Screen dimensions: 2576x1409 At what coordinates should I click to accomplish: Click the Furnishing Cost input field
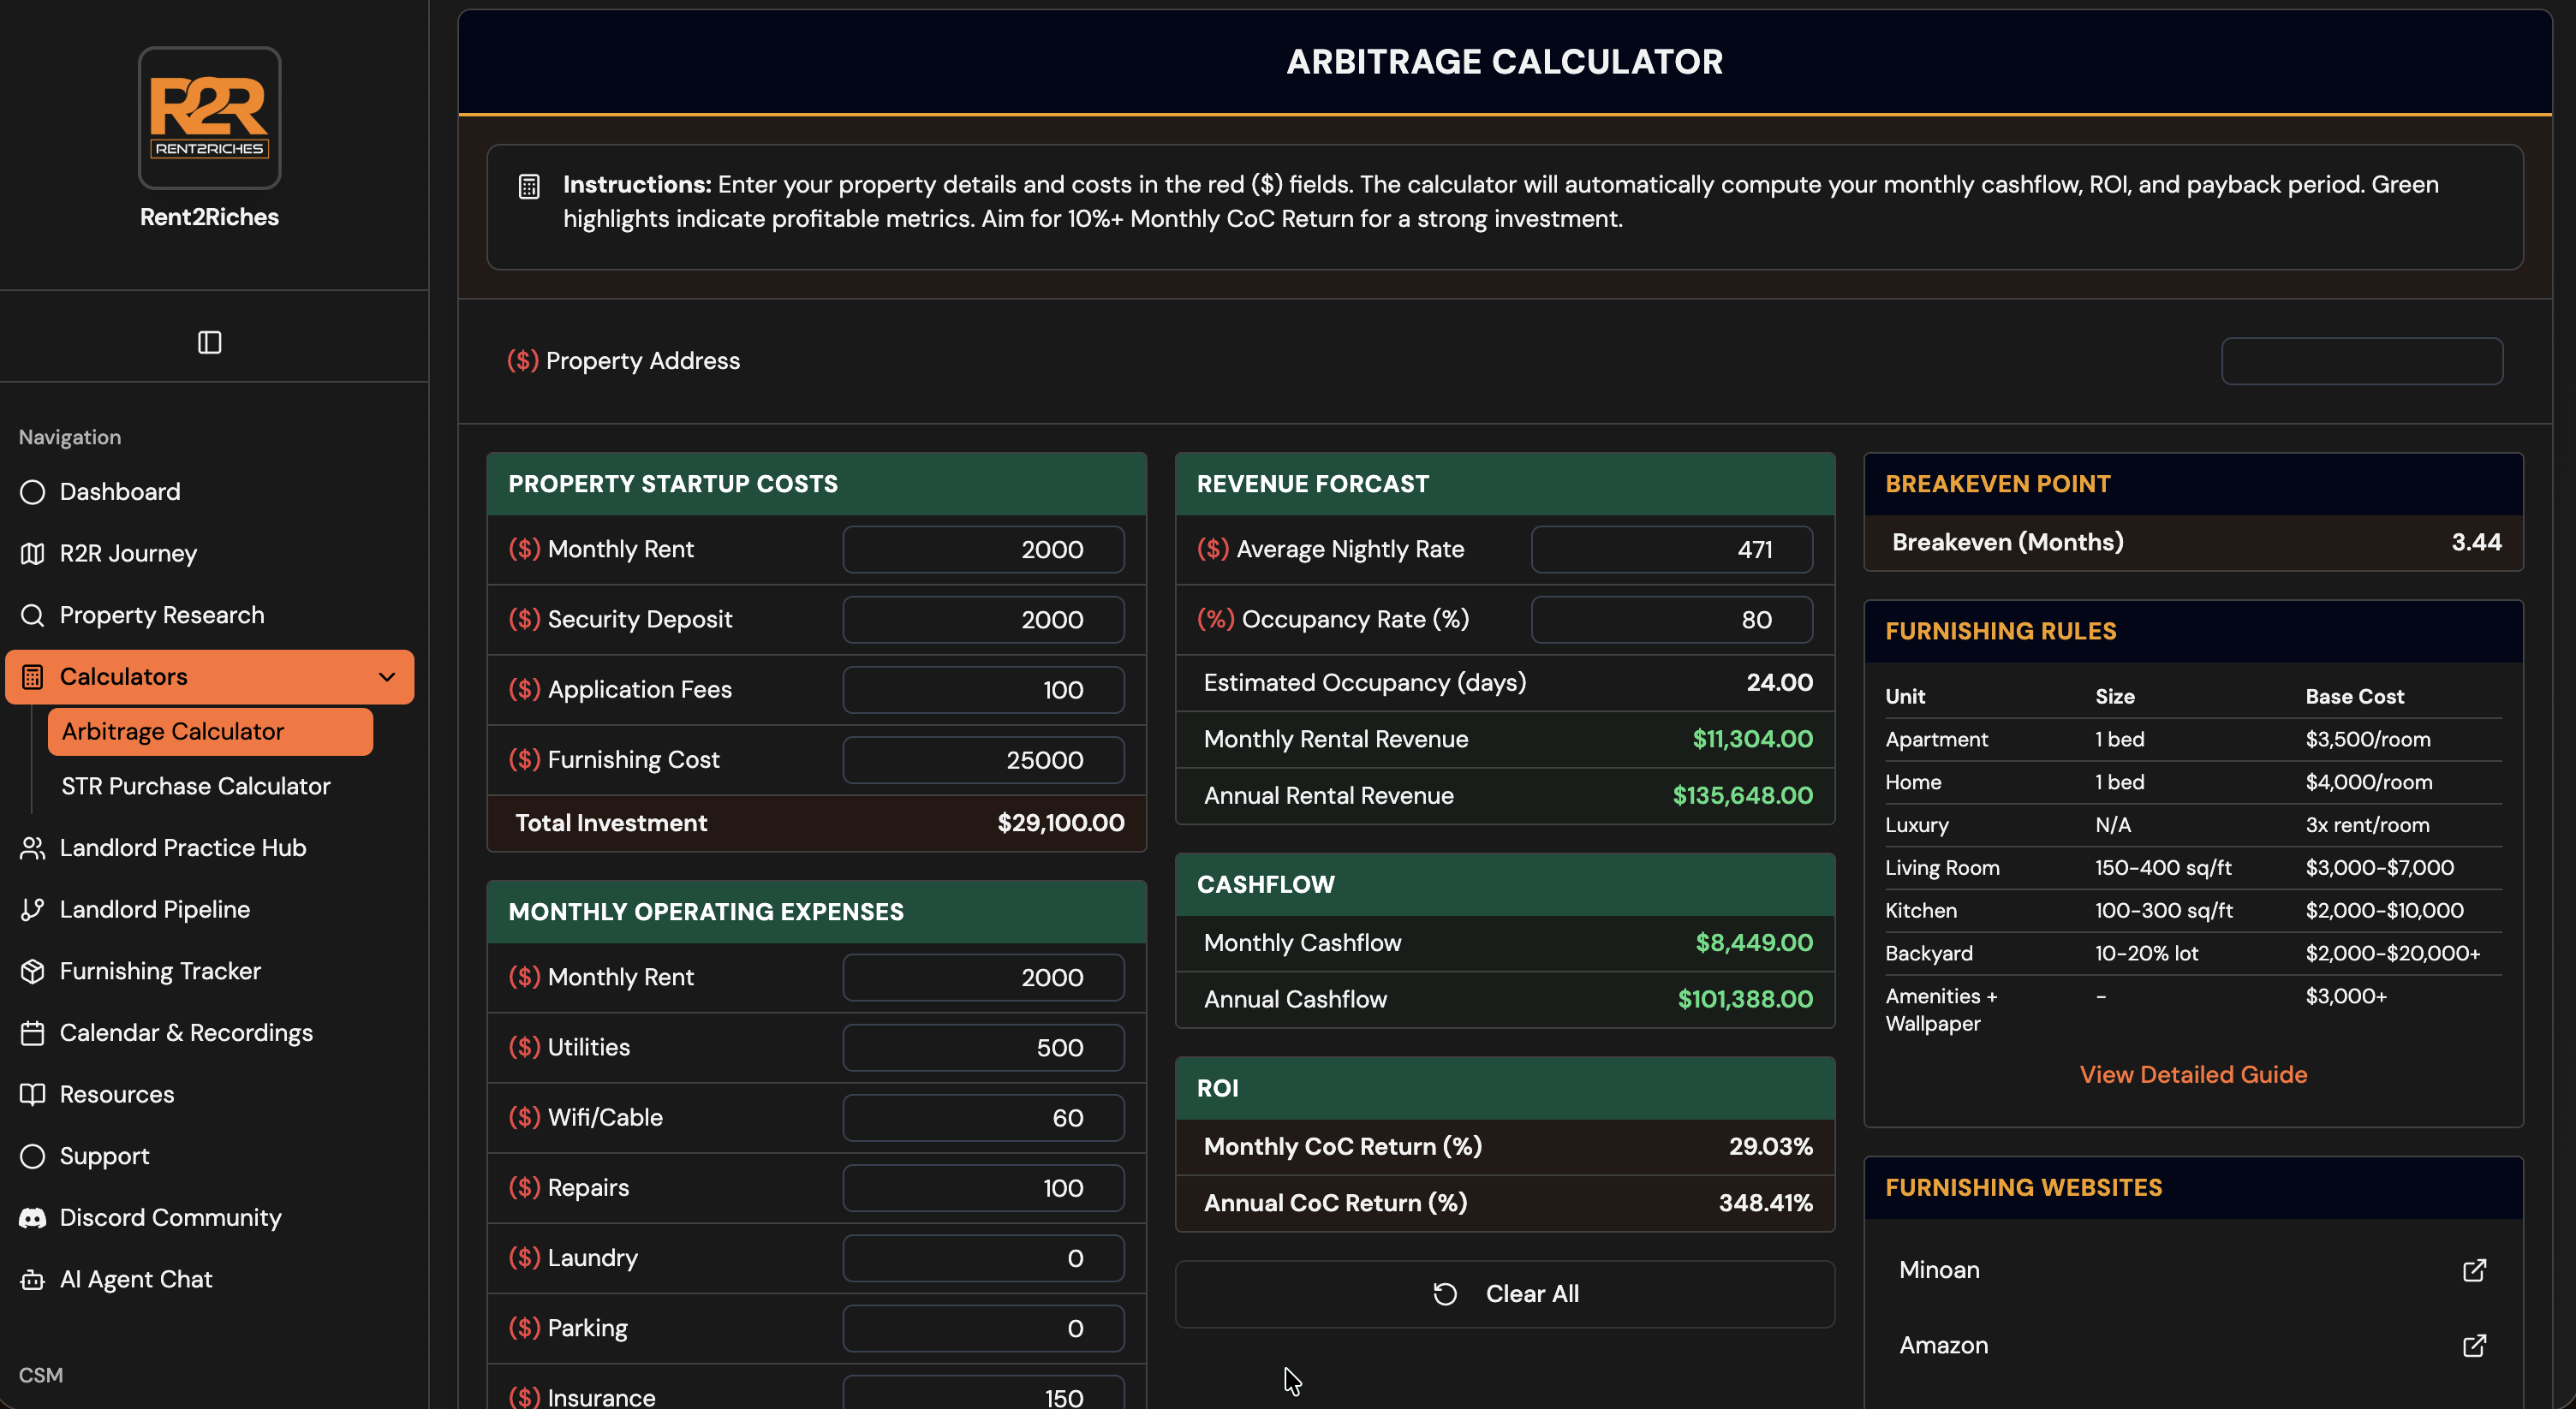[x=983, y=760]
